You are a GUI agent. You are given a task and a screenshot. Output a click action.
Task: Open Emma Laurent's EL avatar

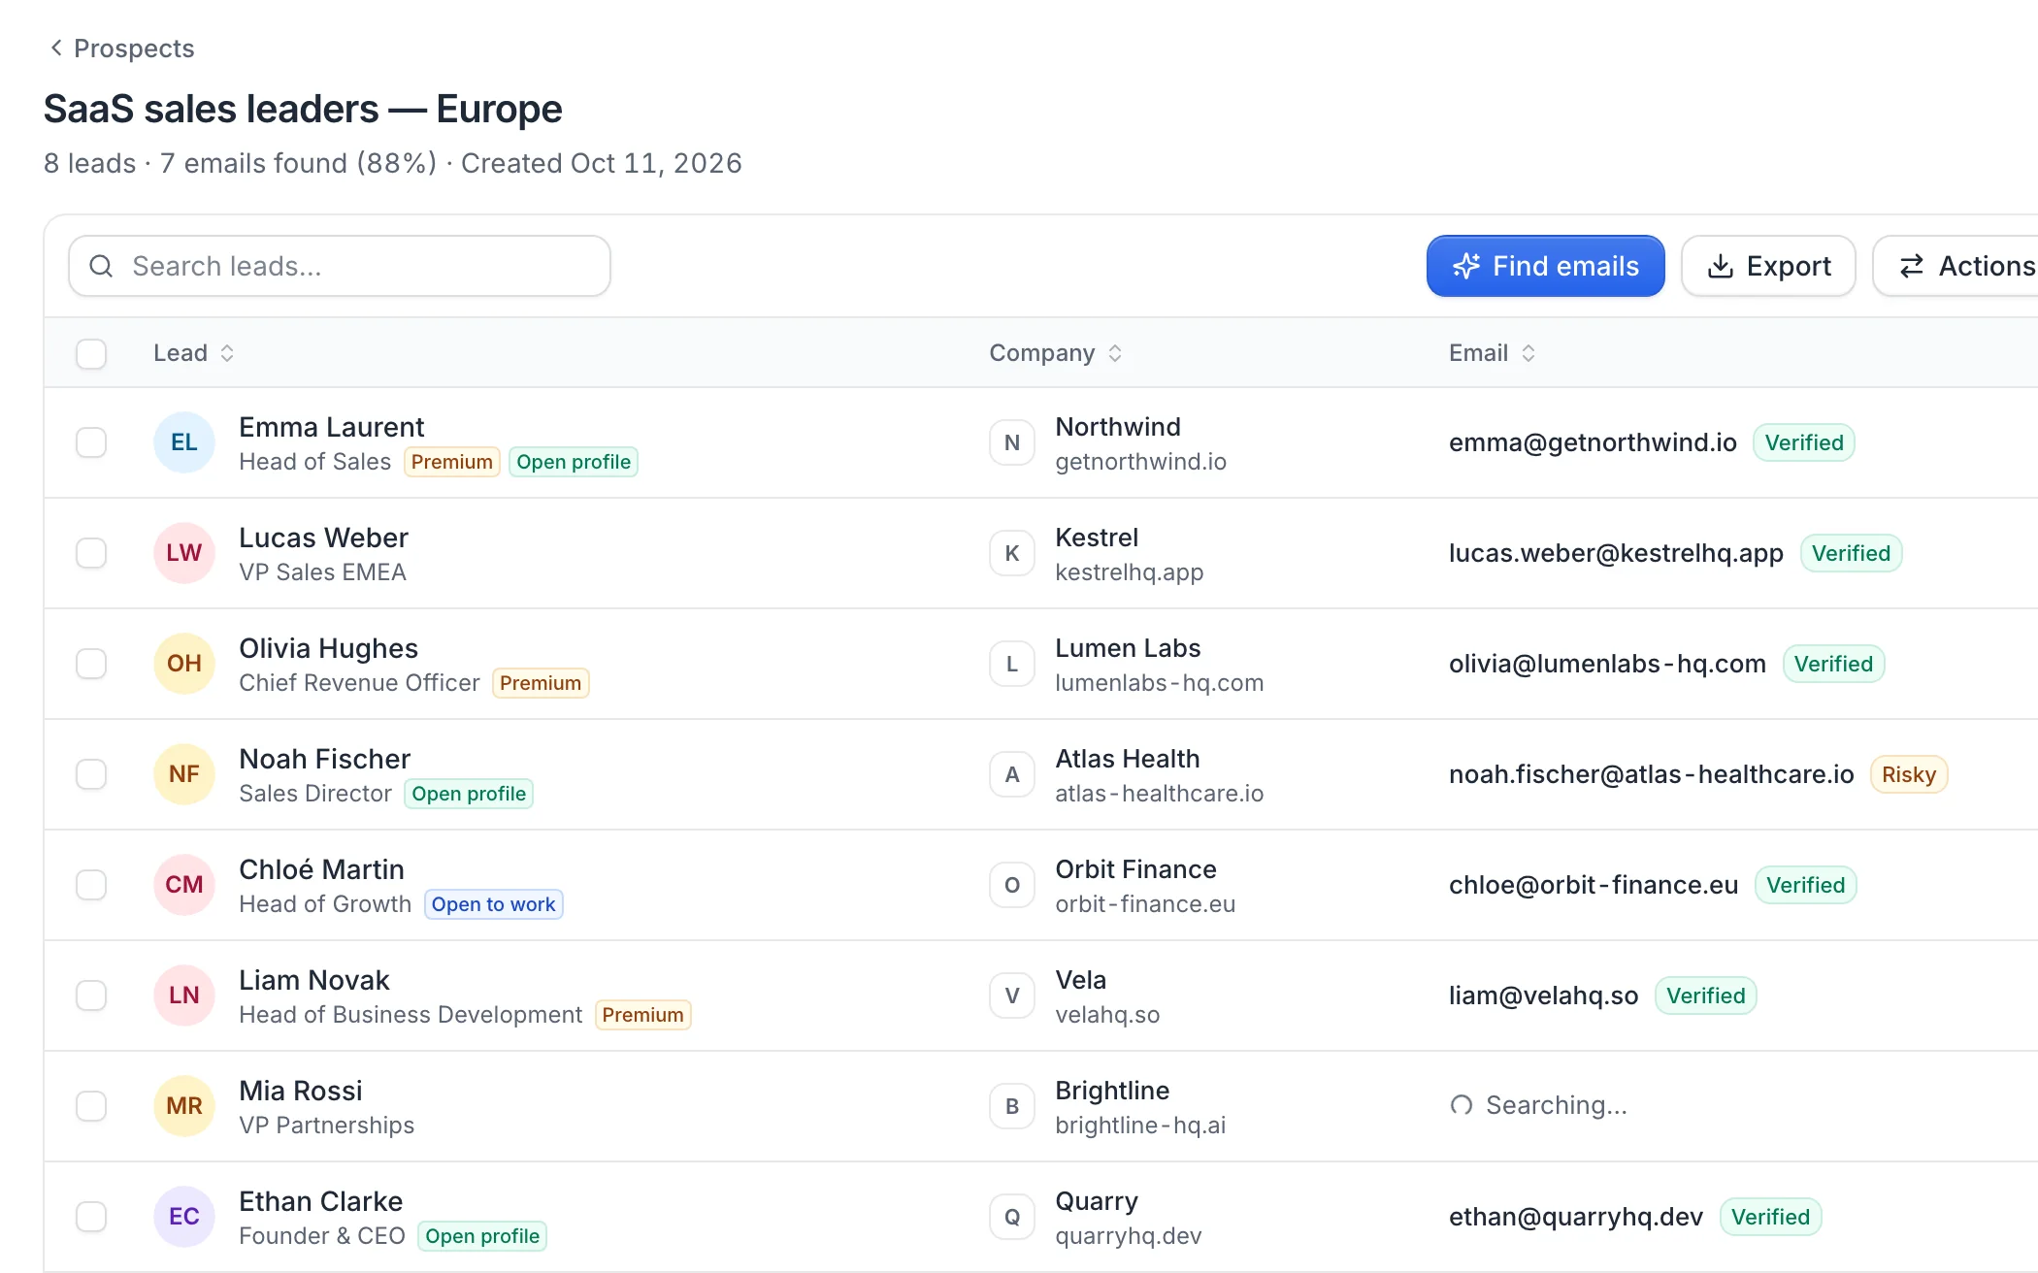(184, 442)
